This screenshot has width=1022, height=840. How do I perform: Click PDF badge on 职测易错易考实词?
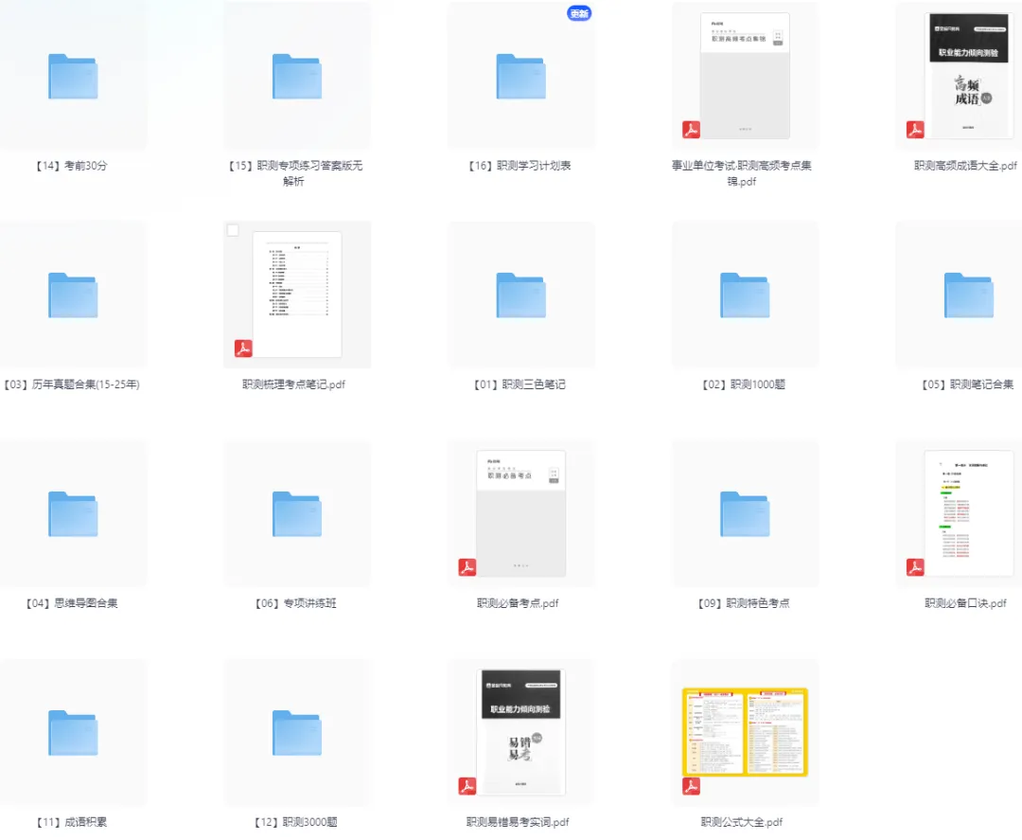point(467,786)
